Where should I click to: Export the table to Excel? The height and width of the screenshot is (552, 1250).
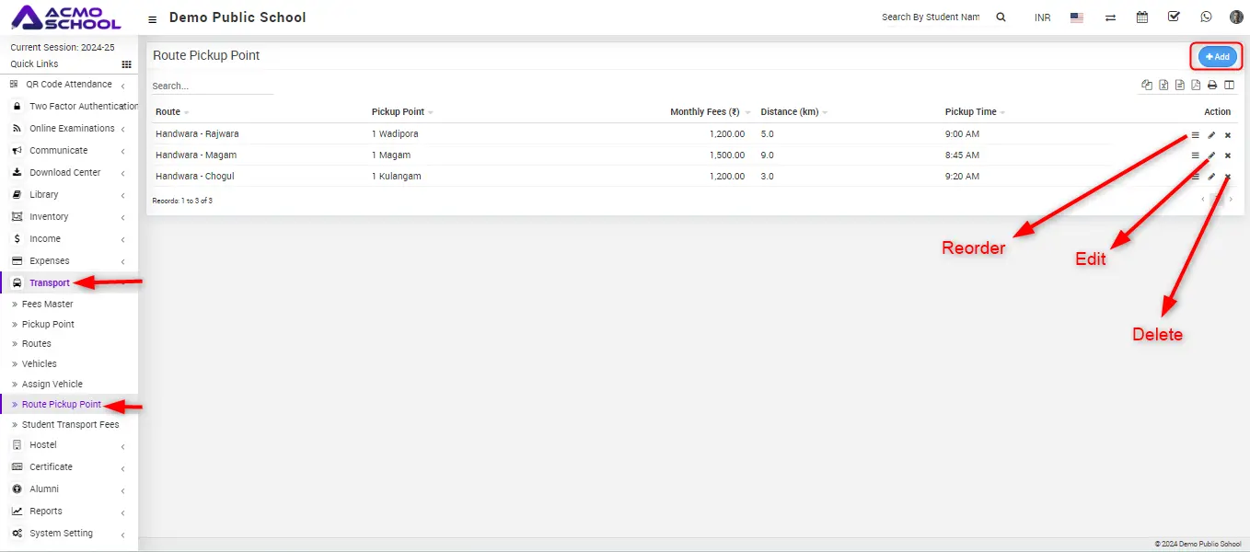[x=1163, y=86]
